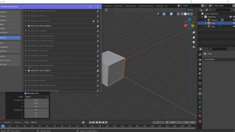Disable Add Curve: Extra Objects checkbox
Screen dimensions: 235x132
click(x=29, y=26)
